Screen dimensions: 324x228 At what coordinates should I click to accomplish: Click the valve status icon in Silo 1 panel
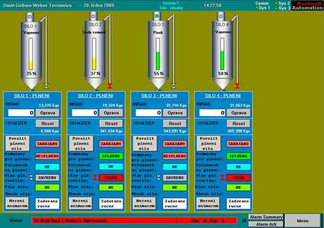31,178
